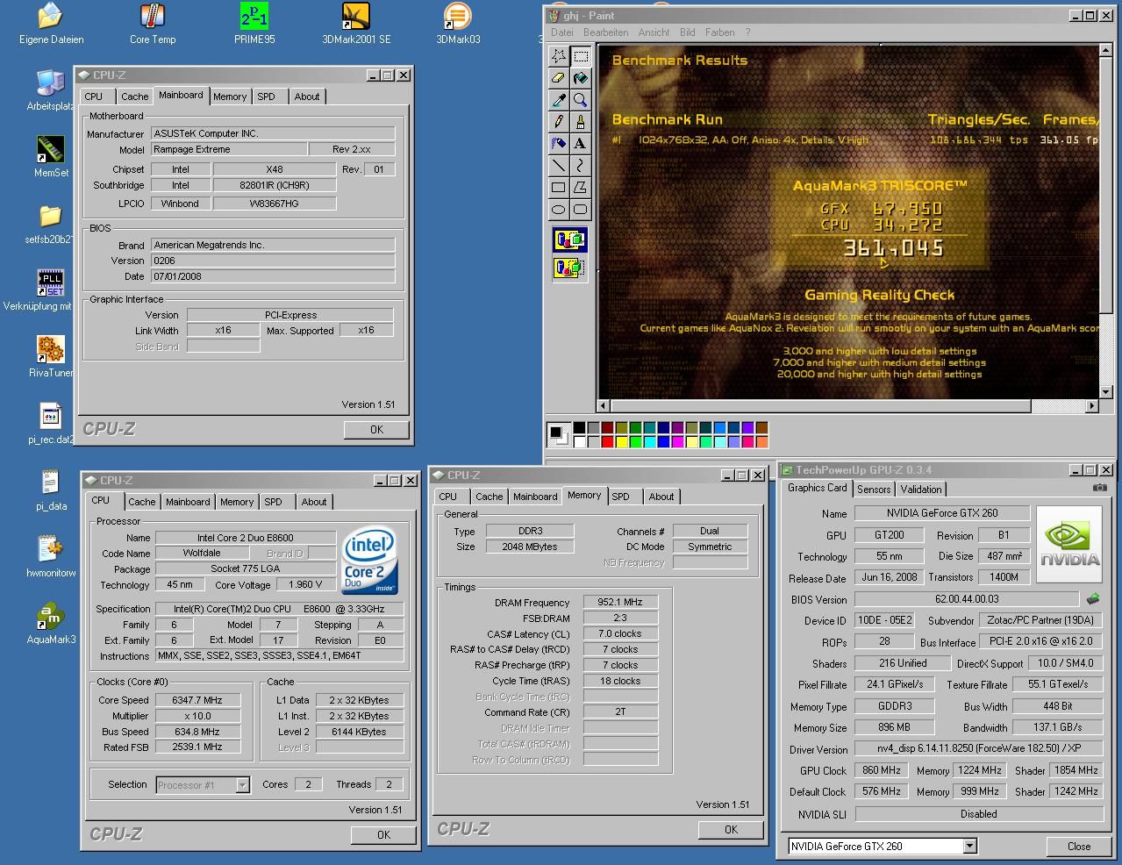The height and width of the screenshot is (865, 1122).
Task: Open the Bild menu in Paint
Action: pyautogui.click(x=688, y=32)
